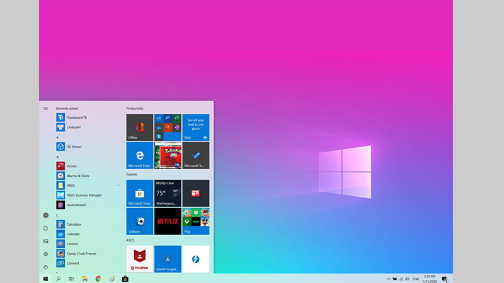
Task: Select 3D Viewer from the app list
Action: [74, 147]
